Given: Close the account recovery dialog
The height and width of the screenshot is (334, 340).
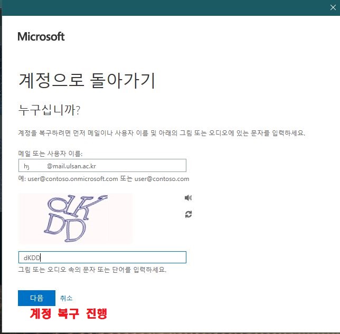Looking at the screenshot, I should pyautogui.click(x=333, y=7).
